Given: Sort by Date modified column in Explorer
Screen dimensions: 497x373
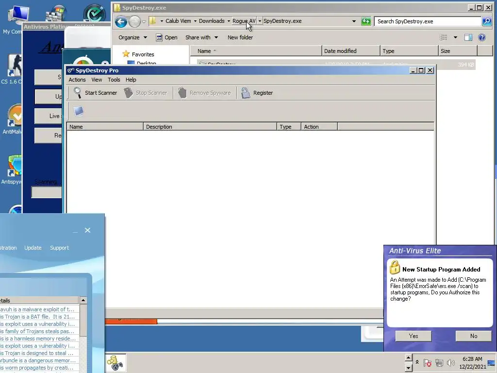Looking at the screenshot, I should (351, 51).
